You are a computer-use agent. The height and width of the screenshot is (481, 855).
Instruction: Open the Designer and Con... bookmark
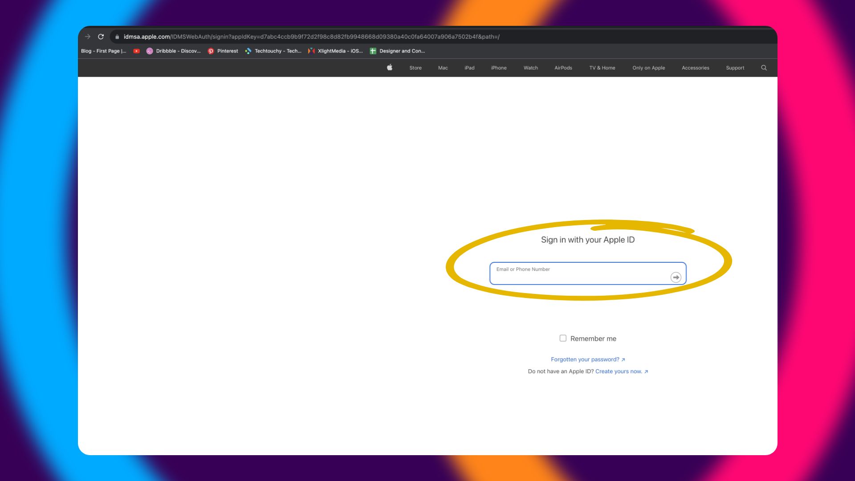click(398, 51)
